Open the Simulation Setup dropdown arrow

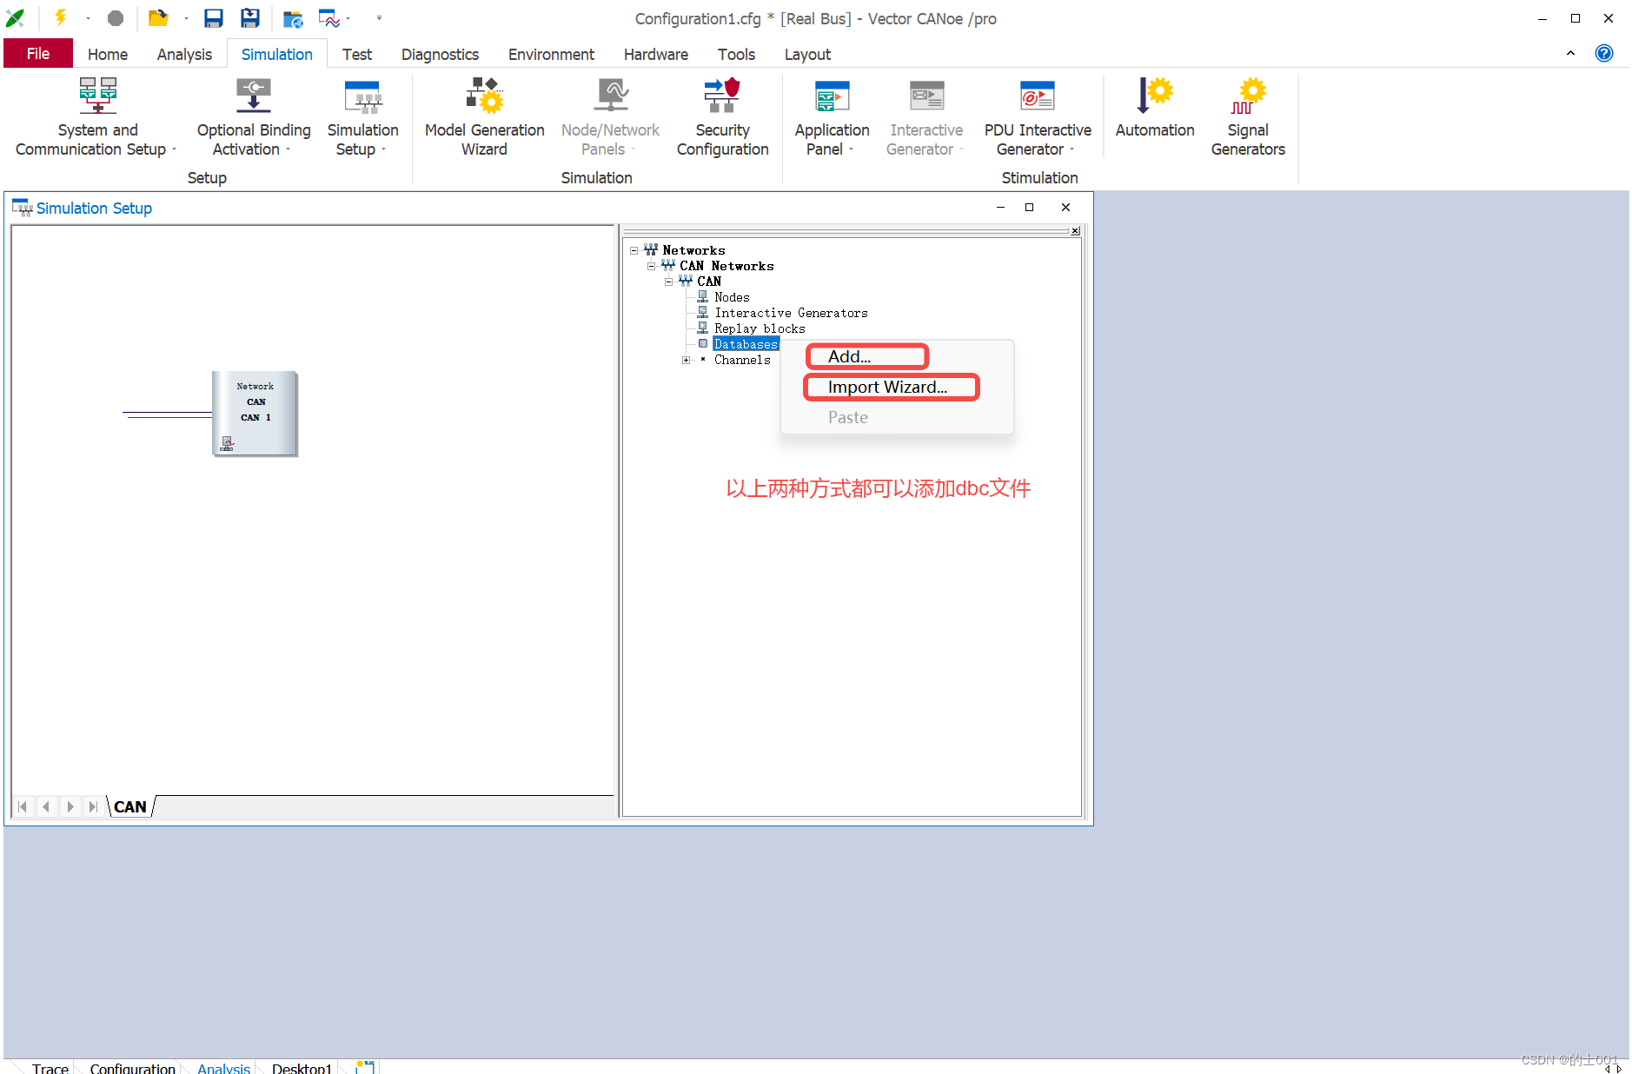(x=383, y=149)
